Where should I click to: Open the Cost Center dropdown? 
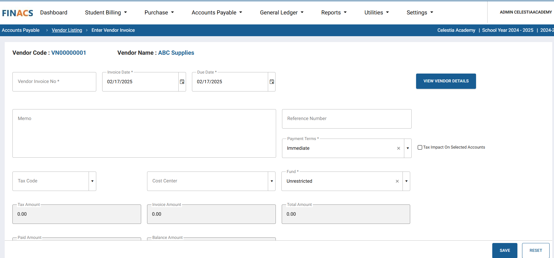pyautogui.click(x=272, y=181)
